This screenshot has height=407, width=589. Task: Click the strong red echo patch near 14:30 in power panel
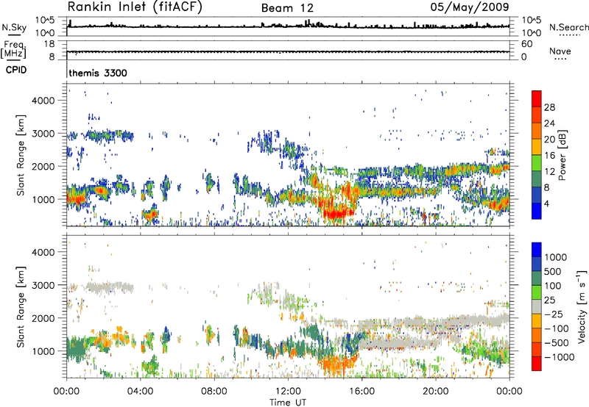[336, 214]
